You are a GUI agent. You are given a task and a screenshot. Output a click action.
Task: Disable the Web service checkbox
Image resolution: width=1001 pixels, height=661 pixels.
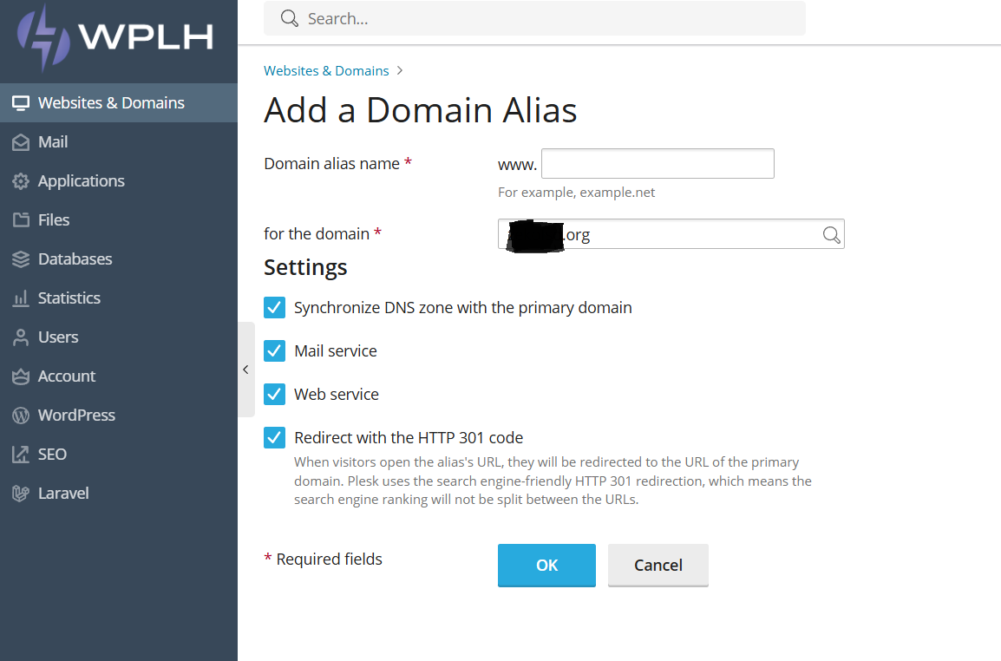click(274, 394)
